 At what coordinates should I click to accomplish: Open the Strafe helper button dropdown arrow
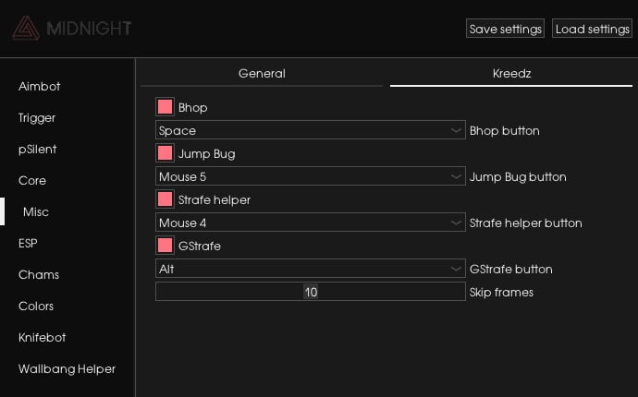(x=456, y=223)
